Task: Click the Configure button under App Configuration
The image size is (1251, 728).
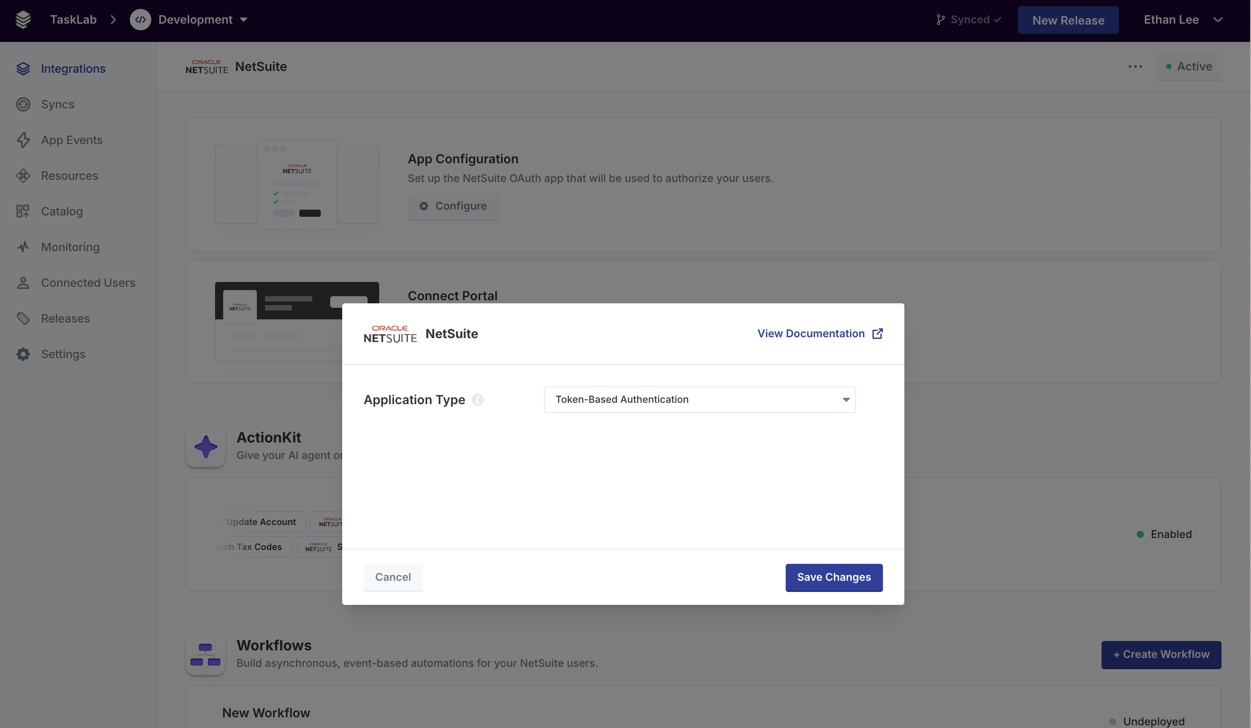Action: coord(453,206)
